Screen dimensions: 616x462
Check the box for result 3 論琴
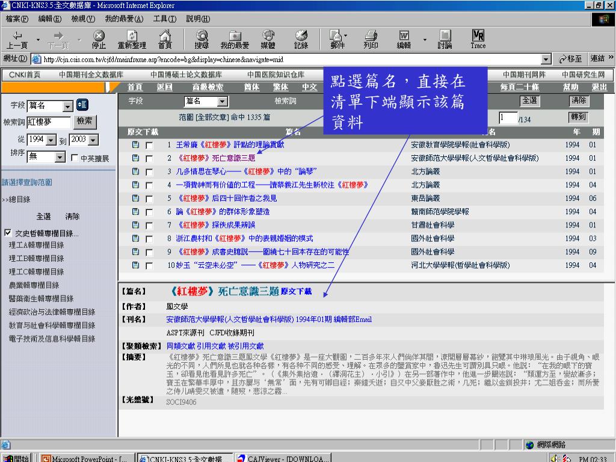(149, 172)
